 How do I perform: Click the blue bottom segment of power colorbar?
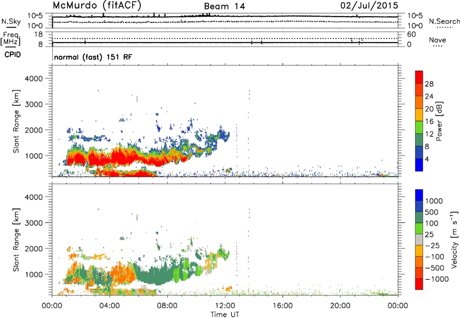[419, 165]
